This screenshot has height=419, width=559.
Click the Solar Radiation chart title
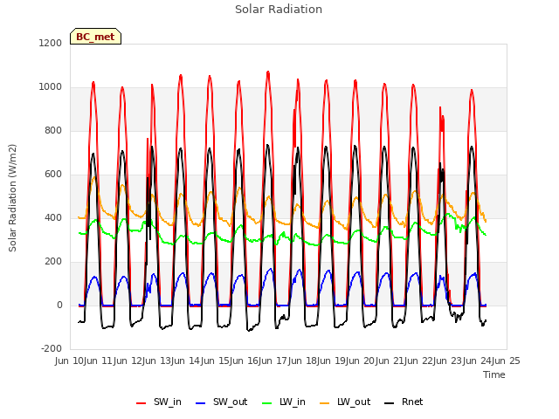click(279, 10)
